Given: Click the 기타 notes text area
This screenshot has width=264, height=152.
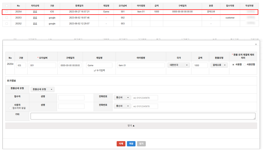Looking at the screenshot, I should pyautogui.click(x=143, y=116).
